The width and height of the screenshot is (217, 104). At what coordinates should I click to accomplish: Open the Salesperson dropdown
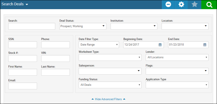(110, 71)
